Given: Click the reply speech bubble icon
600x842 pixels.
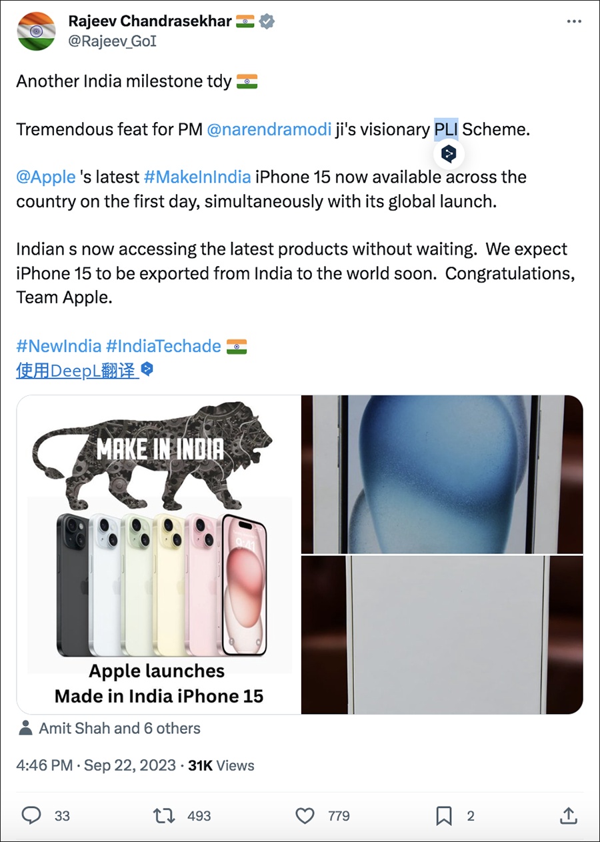Looking at the screenshot, I should 31,815.
